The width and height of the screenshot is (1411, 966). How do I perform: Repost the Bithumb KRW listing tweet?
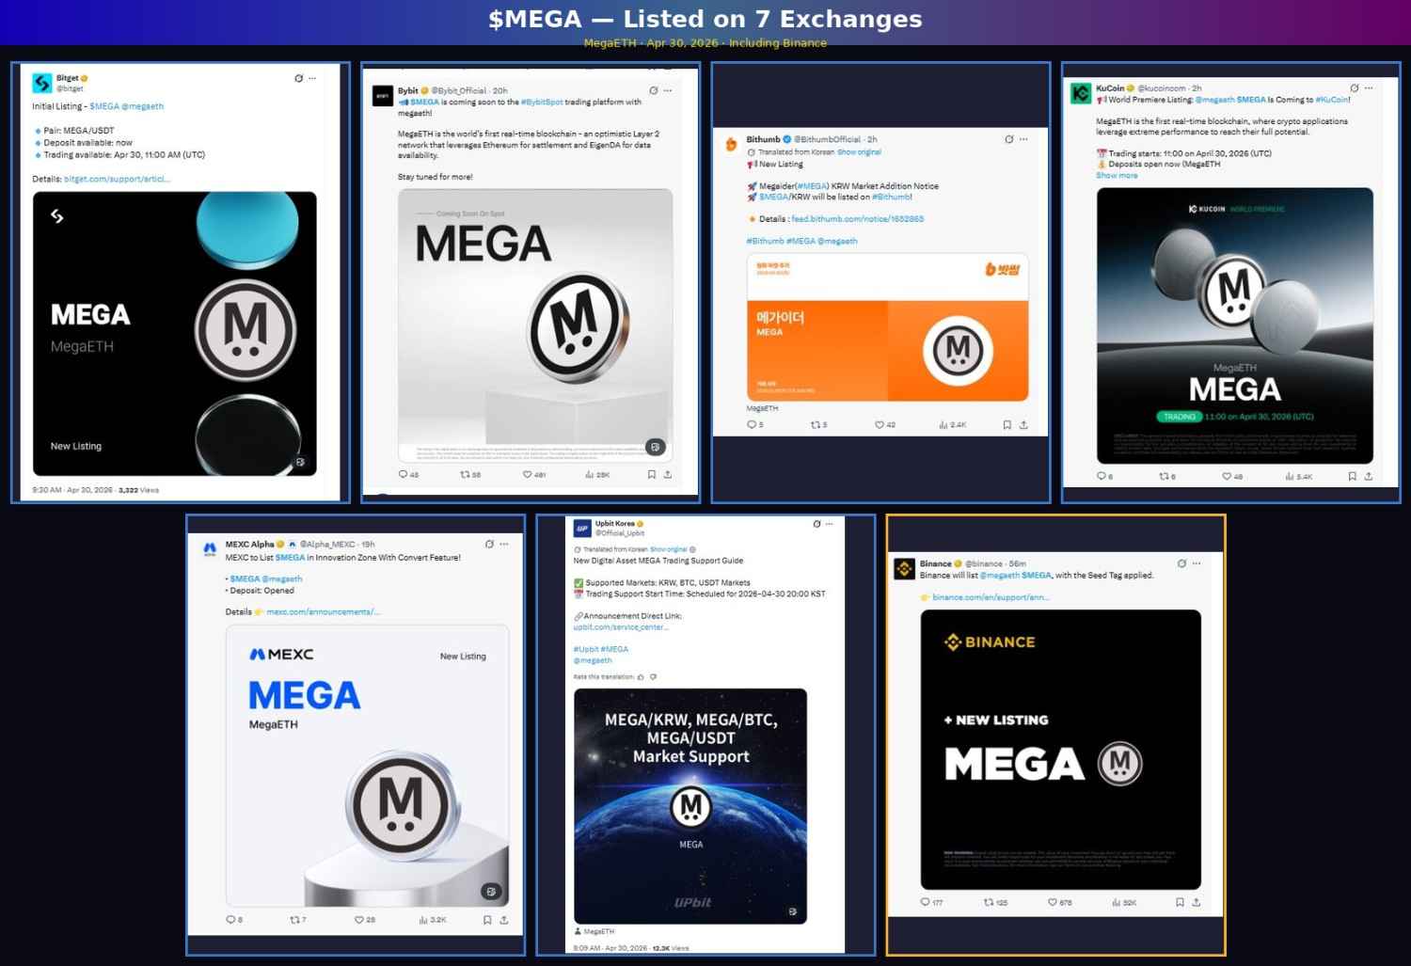point(814,424)
